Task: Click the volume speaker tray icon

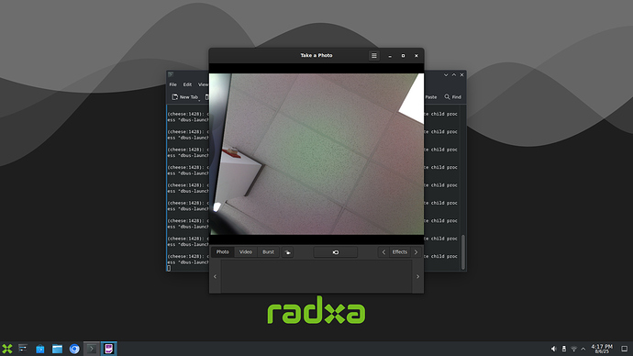Action: point(553,349)
